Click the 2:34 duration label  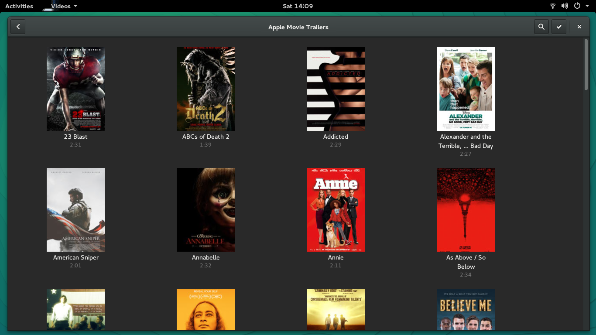466,275
